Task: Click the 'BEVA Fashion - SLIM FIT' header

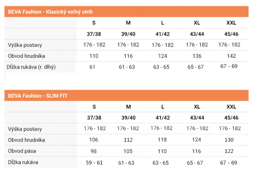Action: point(38,96)
